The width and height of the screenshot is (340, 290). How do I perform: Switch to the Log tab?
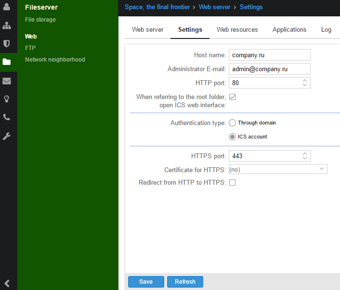click(x=326, y=30)
